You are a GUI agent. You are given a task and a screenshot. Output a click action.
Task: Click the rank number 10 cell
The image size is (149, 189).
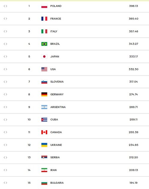29,120
